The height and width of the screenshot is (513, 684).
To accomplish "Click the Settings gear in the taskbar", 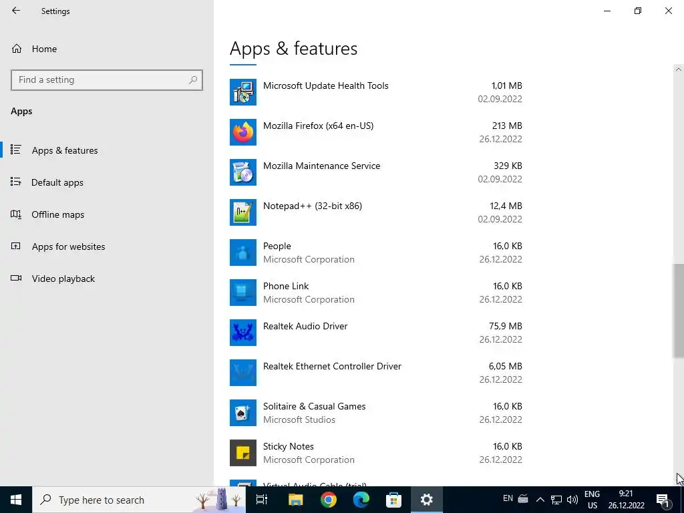I will tap(426, 500).
